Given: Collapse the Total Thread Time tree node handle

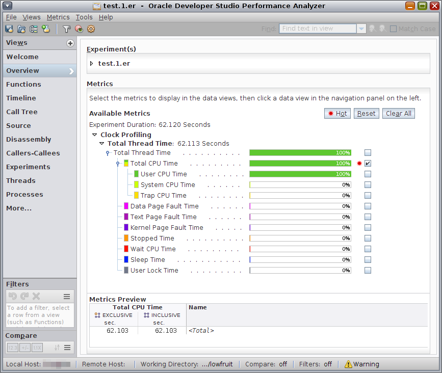Looking at the screenshot, I should click(108, 153).
